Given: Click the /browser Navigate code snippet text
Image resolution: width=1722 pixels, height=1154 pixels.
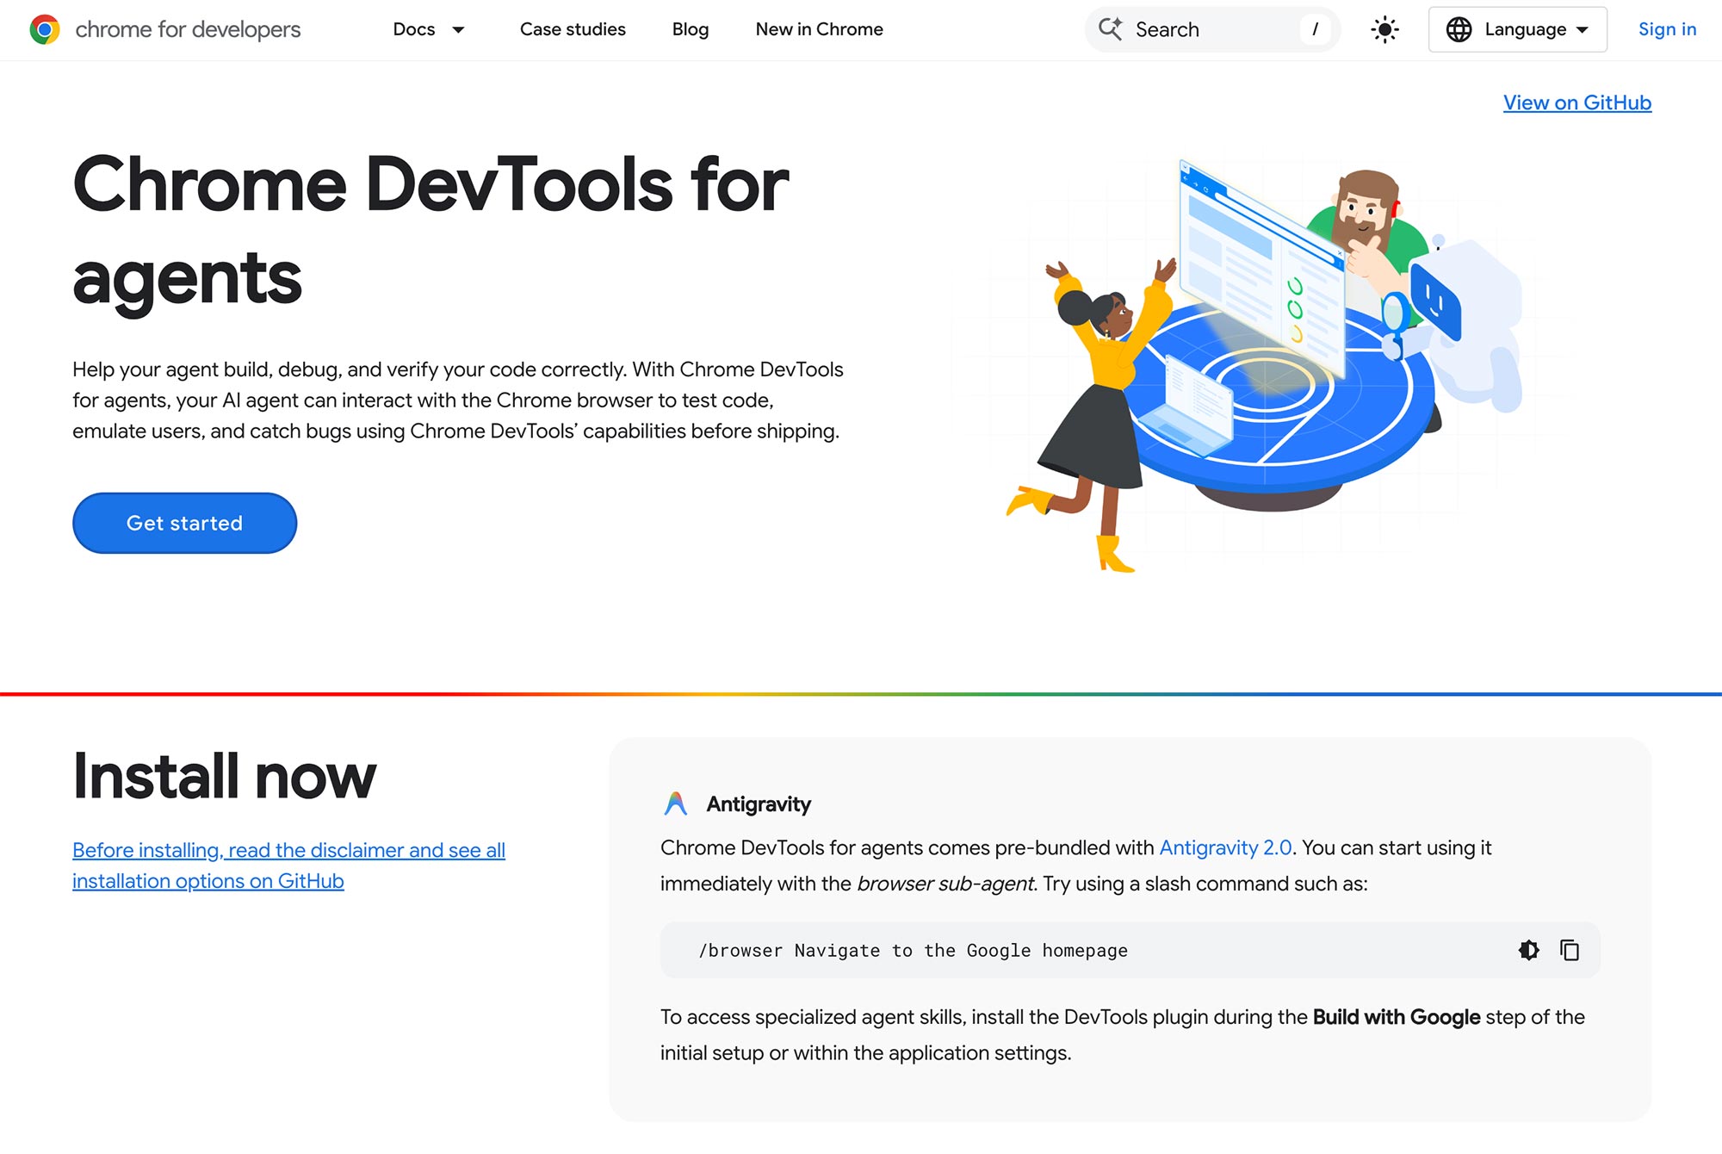Looking at the screenshot, I should click(913, 951).
